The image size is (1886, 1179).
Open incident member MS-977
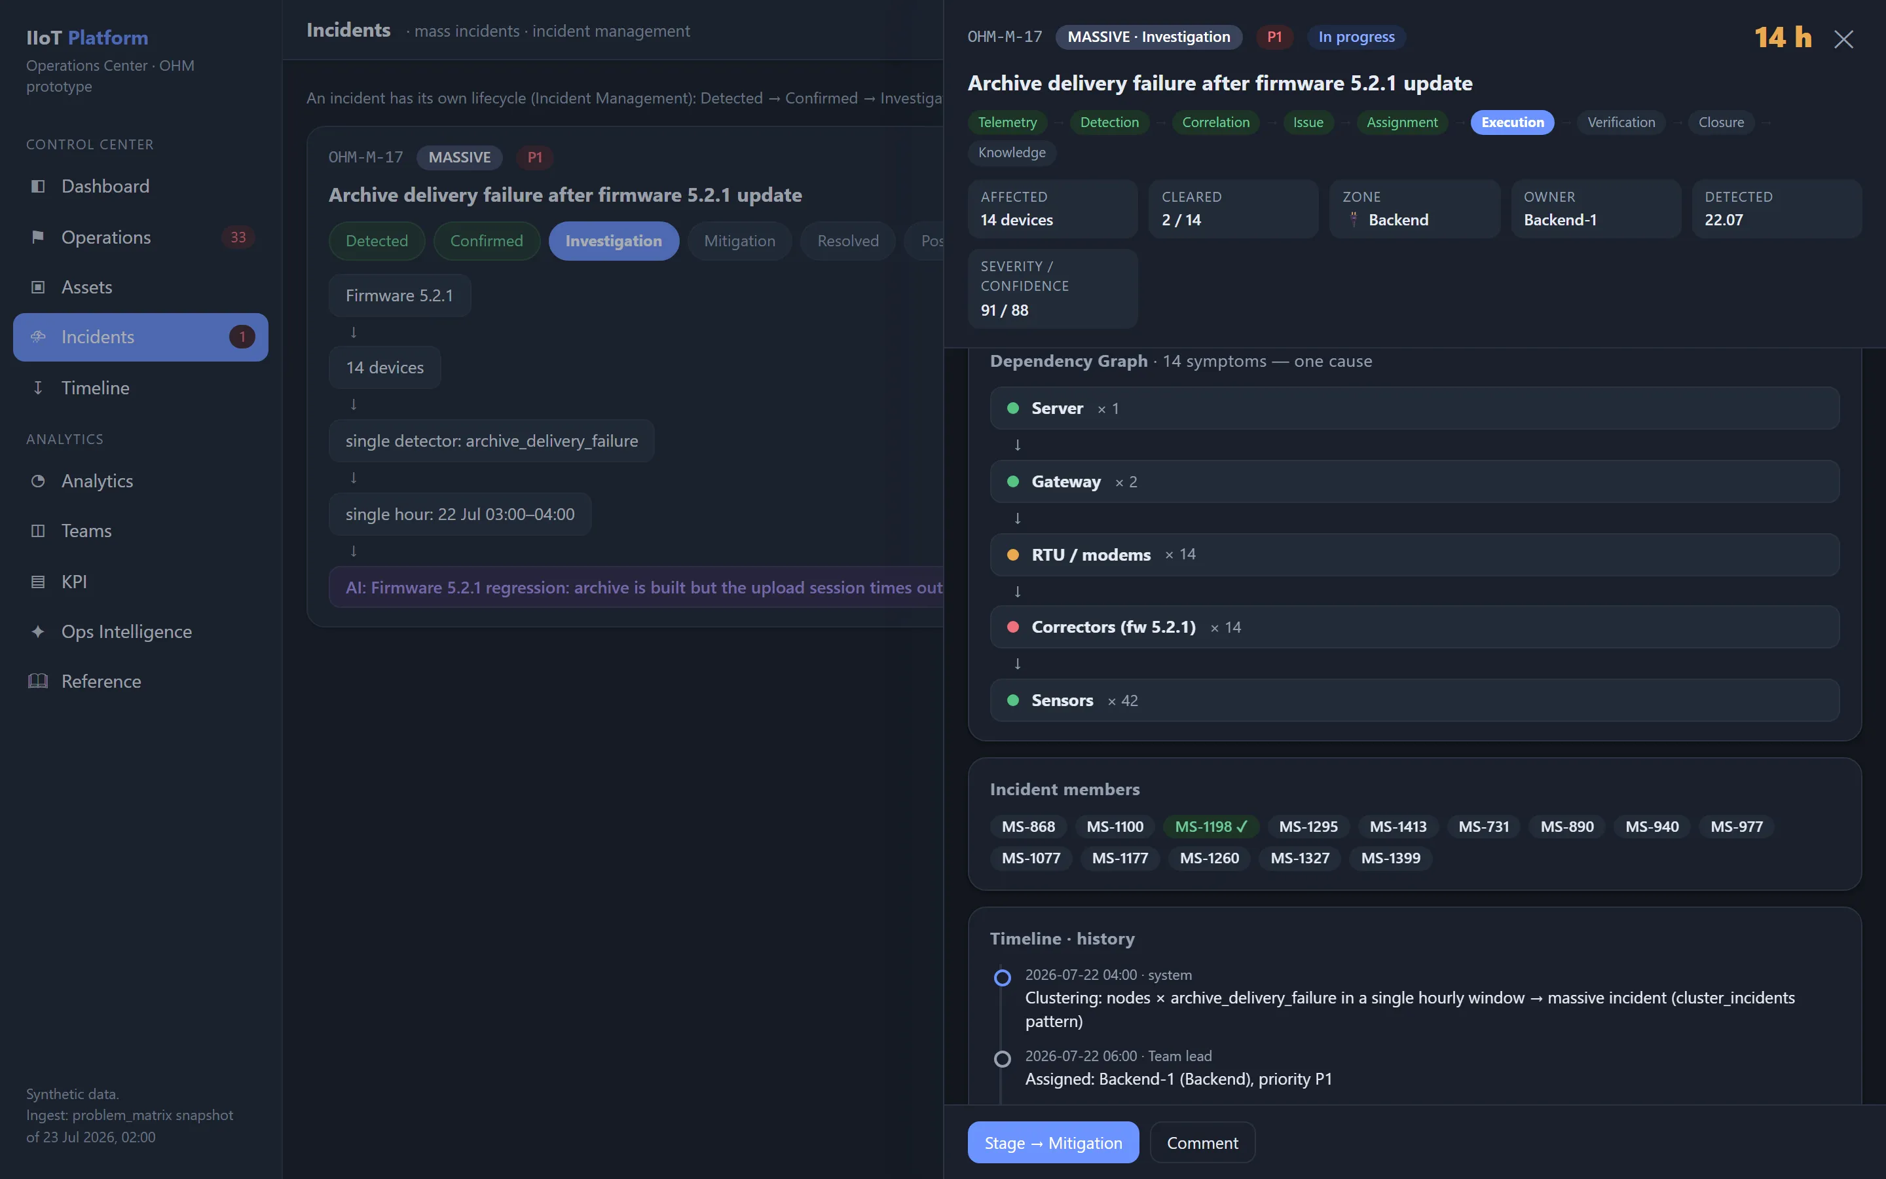point(1737,827)
